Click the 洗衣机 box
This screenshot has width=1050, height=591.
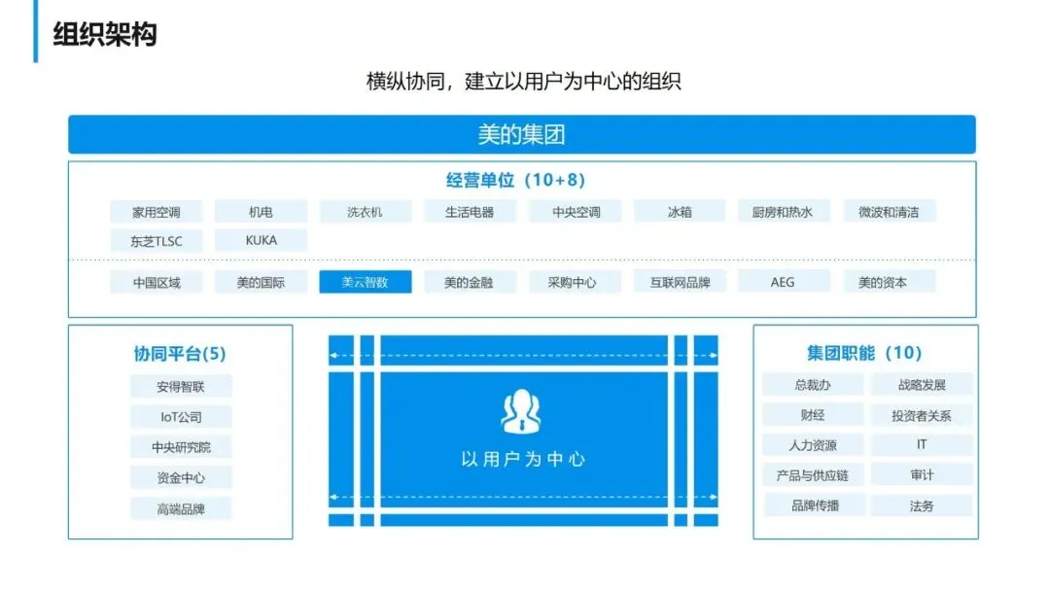(365, 212)
